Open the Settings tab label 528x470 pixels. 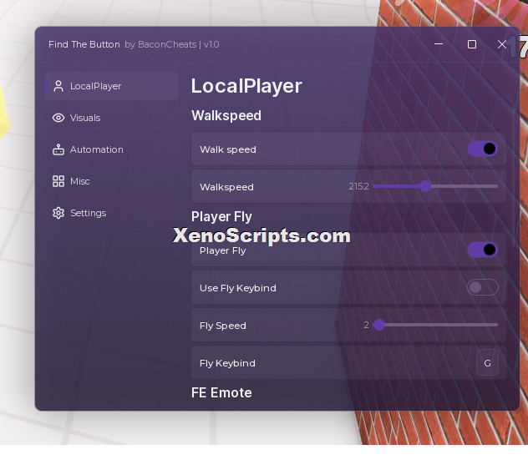[x=89, y=213]
